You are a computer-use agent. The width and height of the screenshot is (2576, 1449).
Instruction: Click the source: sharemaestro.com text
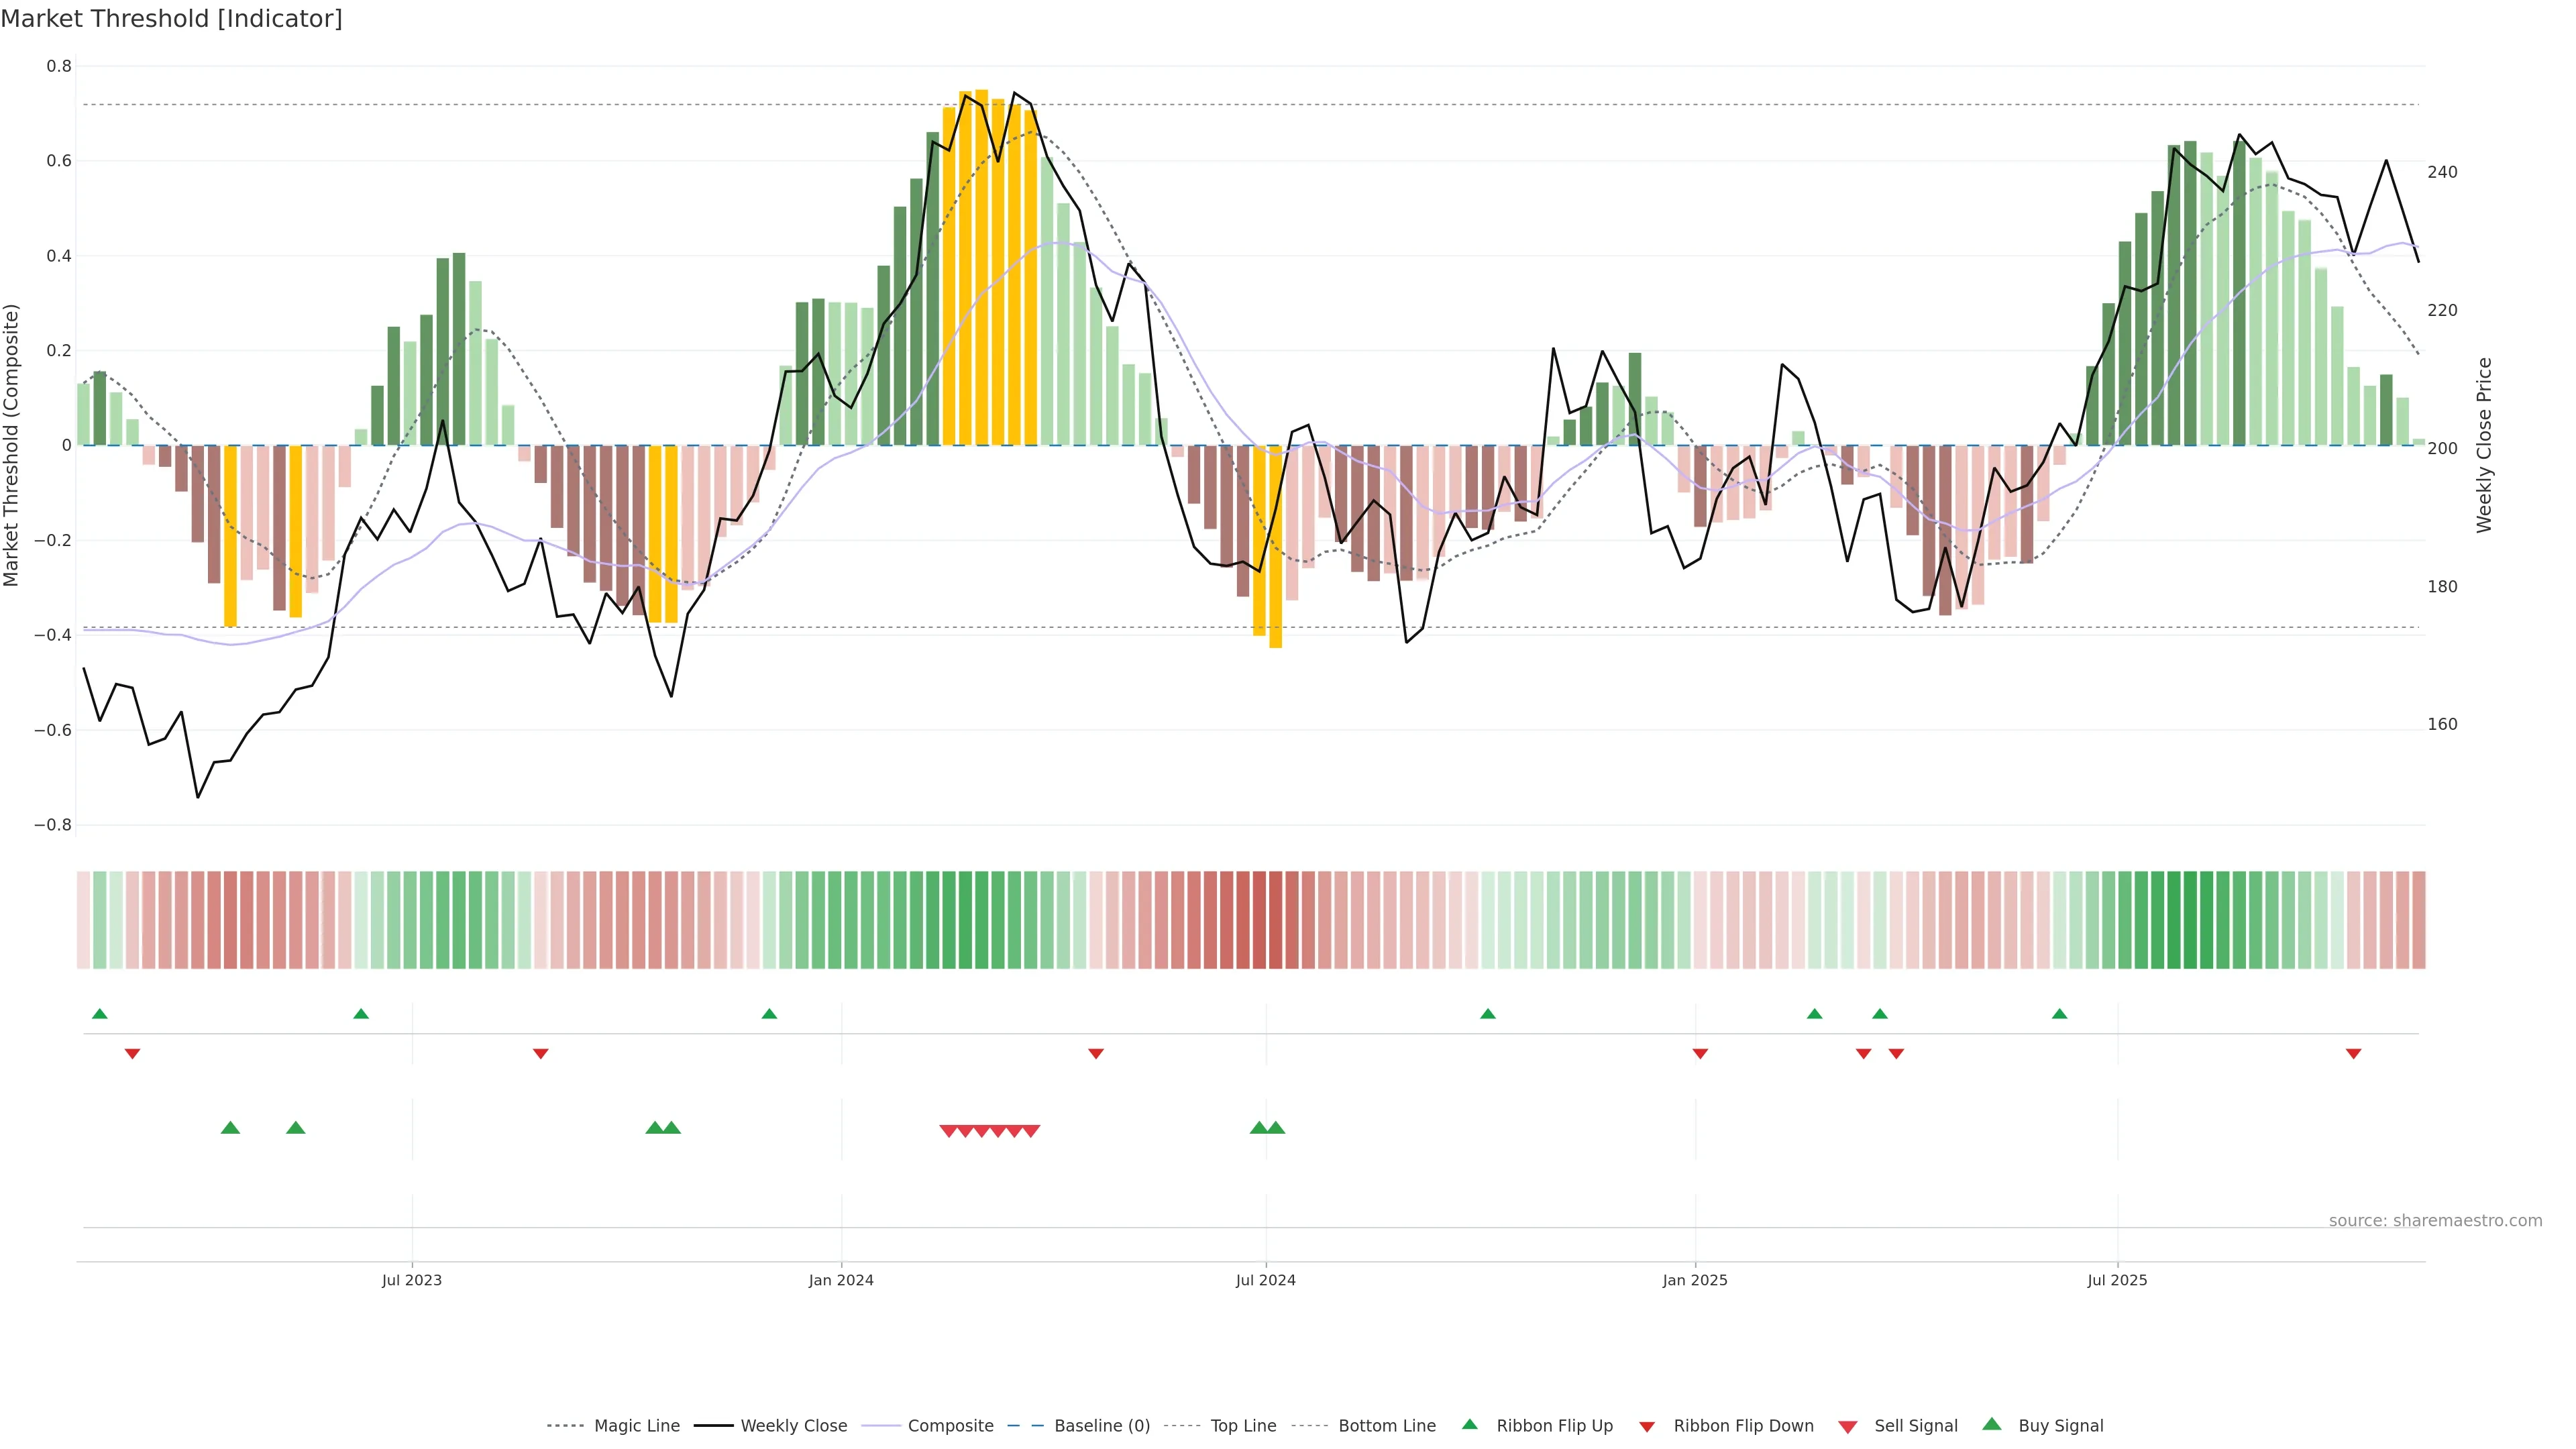[2435, 1221]
